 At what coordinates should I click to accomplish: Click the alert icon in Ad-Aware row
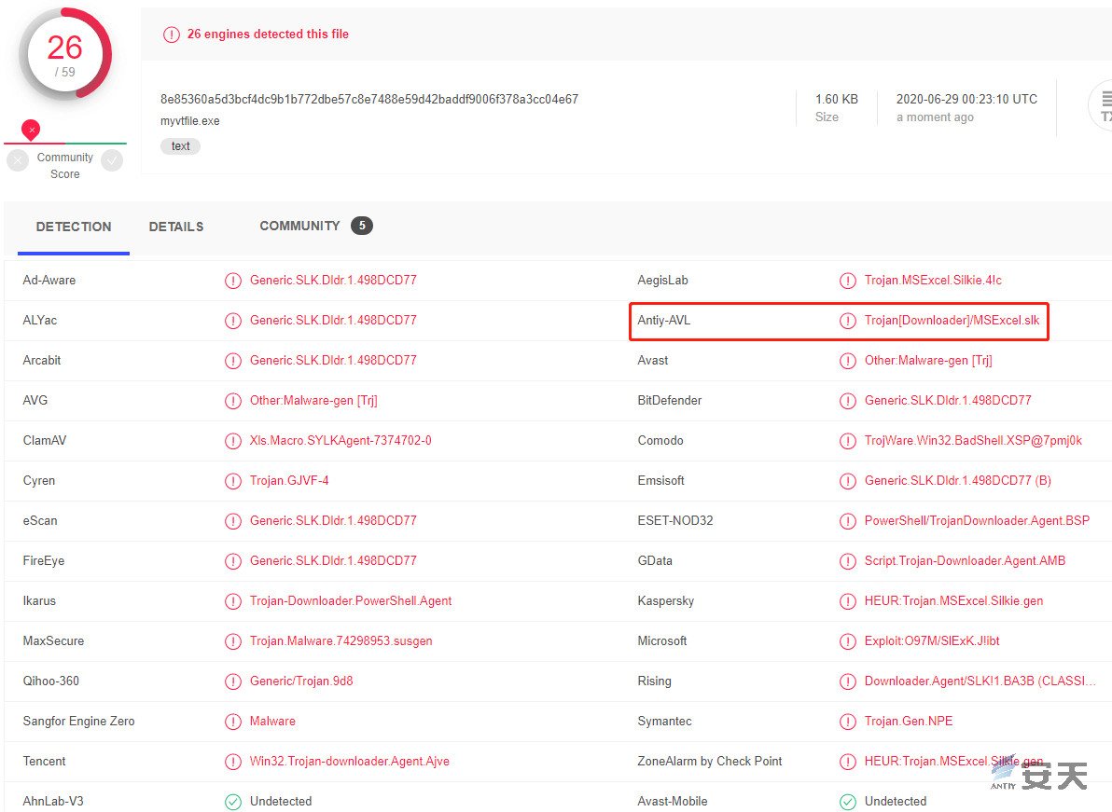[233, 281]
